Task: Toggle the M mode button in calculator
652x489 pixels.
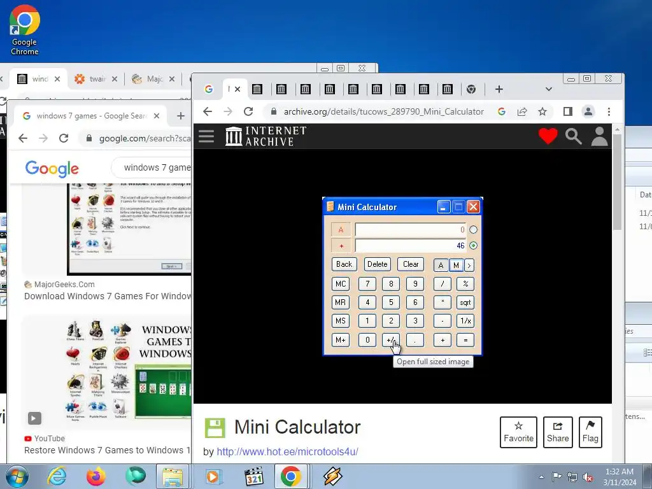Action: tap(456, 266)
